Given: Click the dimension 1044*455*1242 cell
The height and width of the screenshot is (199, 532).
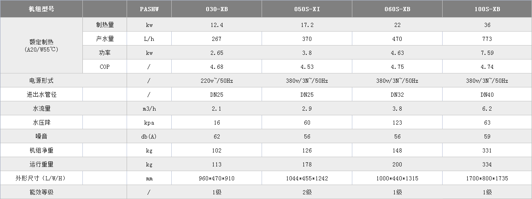Looking at the screenshot, I should coord(307,179).
